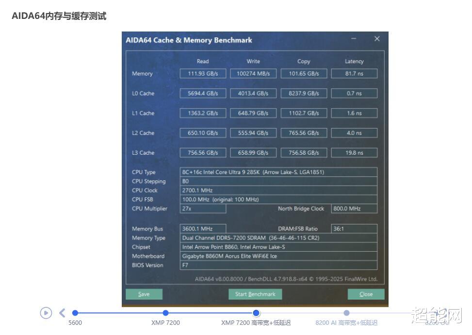Click the Close button in AIDA64

366,294
